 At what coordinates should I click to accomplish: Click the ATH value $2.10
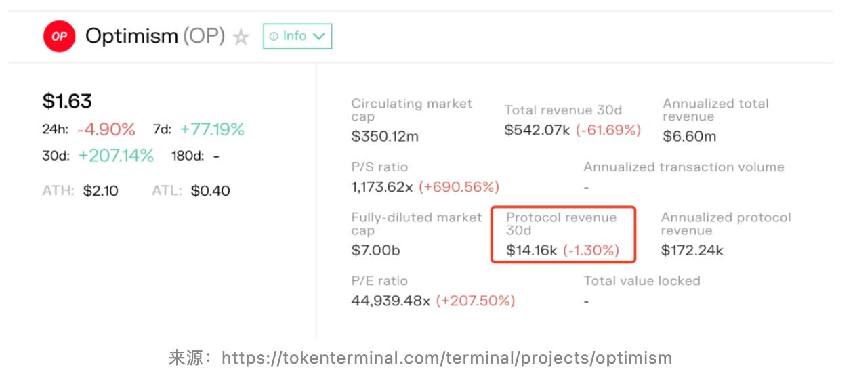click(100, 191)
